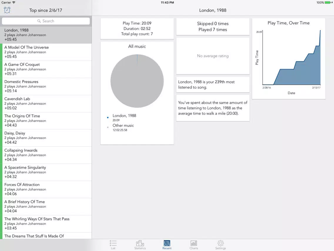This screenshot has height=251, width=334.
Task: Select the Daisy, Daisy track
Action: (x=46, y=138)
